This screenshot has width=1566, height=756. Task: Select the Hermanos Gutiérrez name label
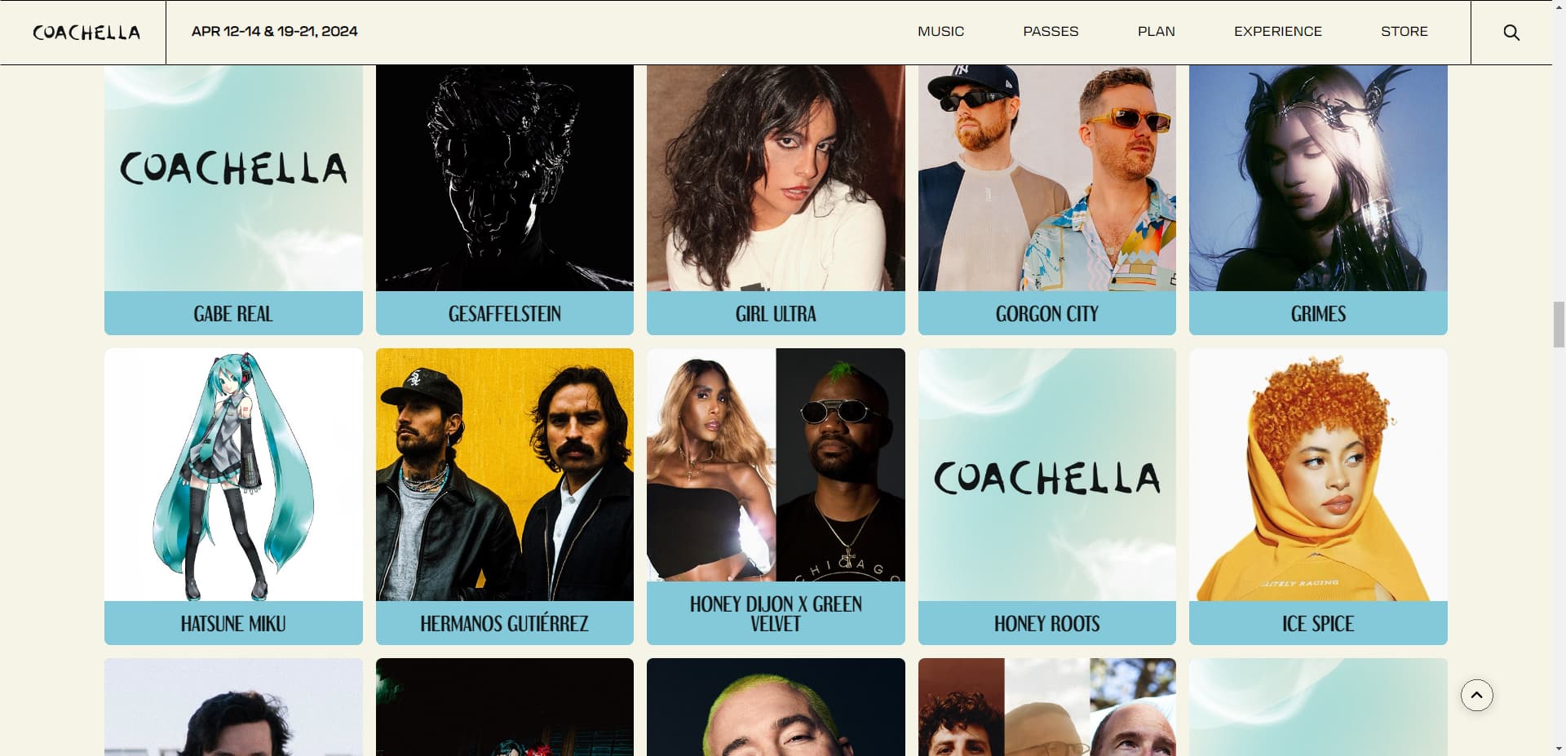coord(504,623)
